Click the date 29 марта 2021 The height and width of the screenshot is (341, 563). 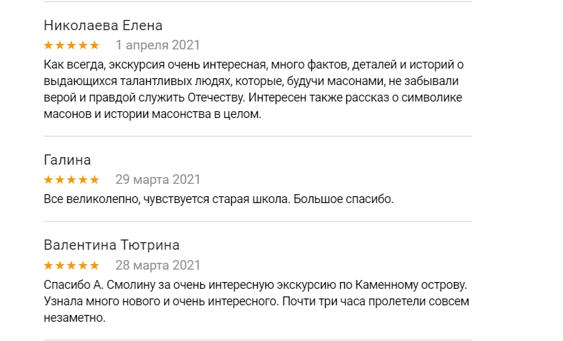[x=158, y=180]
